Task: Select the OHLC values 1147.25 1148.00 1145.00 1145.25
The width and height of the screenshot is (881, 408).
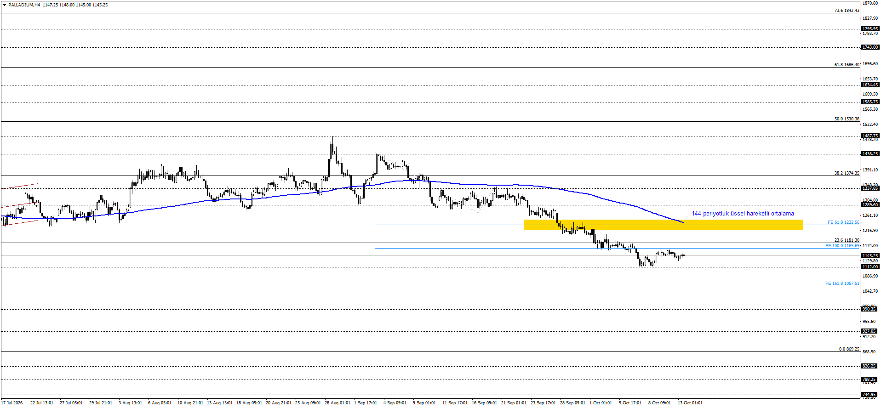Action: pos(75,5)
